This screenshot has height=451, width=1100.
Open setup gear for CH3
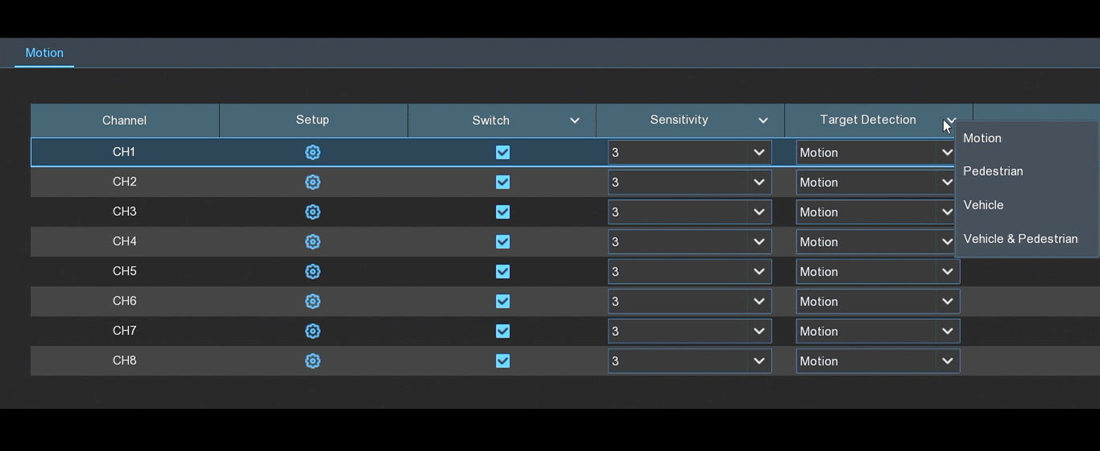313,212
